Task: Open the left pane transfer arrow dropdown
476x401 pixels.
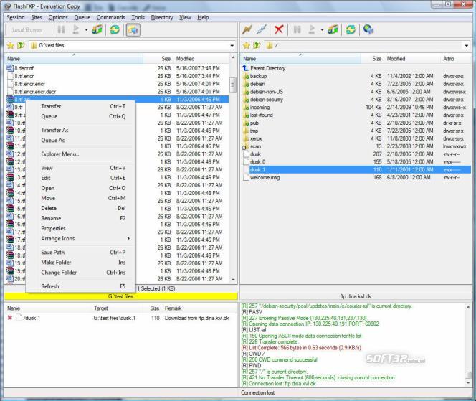Action: click(86, 30)
